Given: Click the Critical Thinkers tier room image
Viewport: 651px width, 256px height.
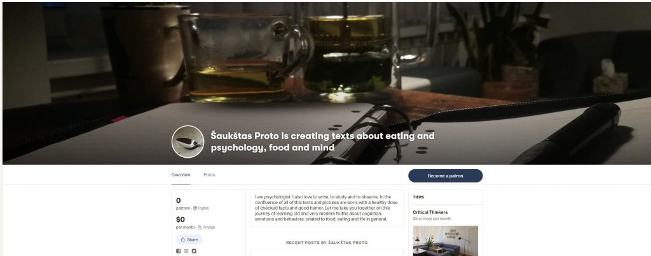Looking at the screenshot, I should 445,241.
